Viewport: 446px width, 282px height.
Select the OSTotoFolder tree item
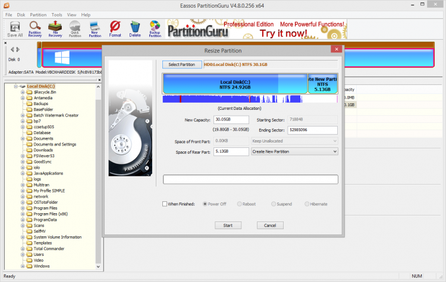(46, 202)
